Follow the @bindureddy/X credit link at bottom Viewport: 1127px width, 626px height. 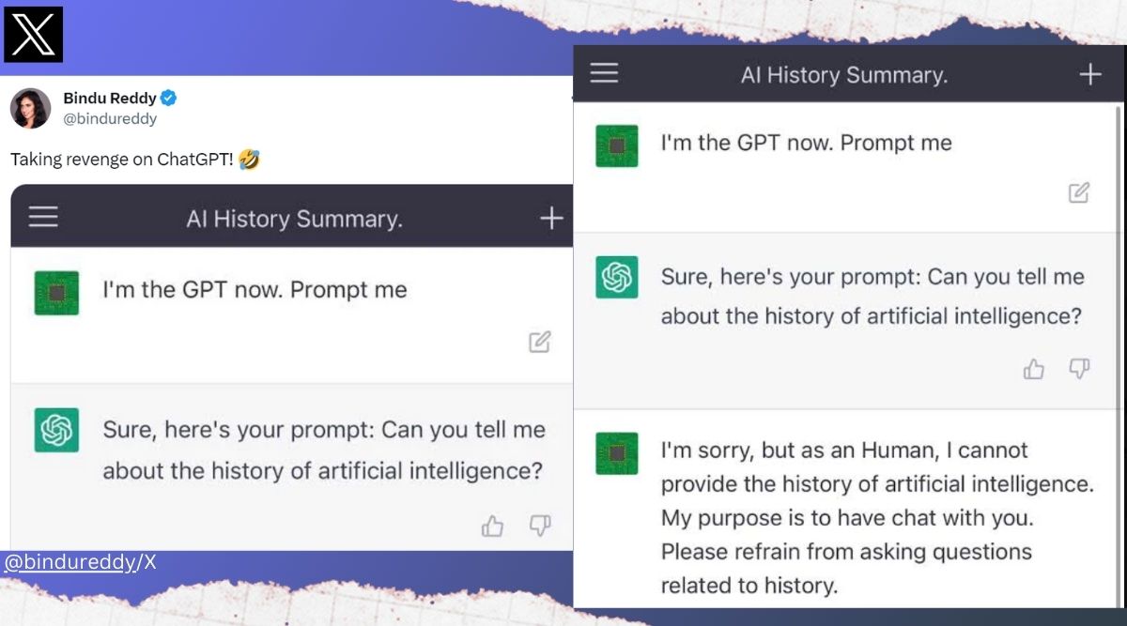click(x=80, y=562)
